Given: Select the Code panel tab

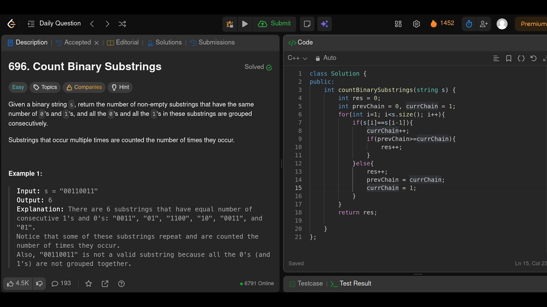Looking at the screenshot, I should [x=300, y=43].
